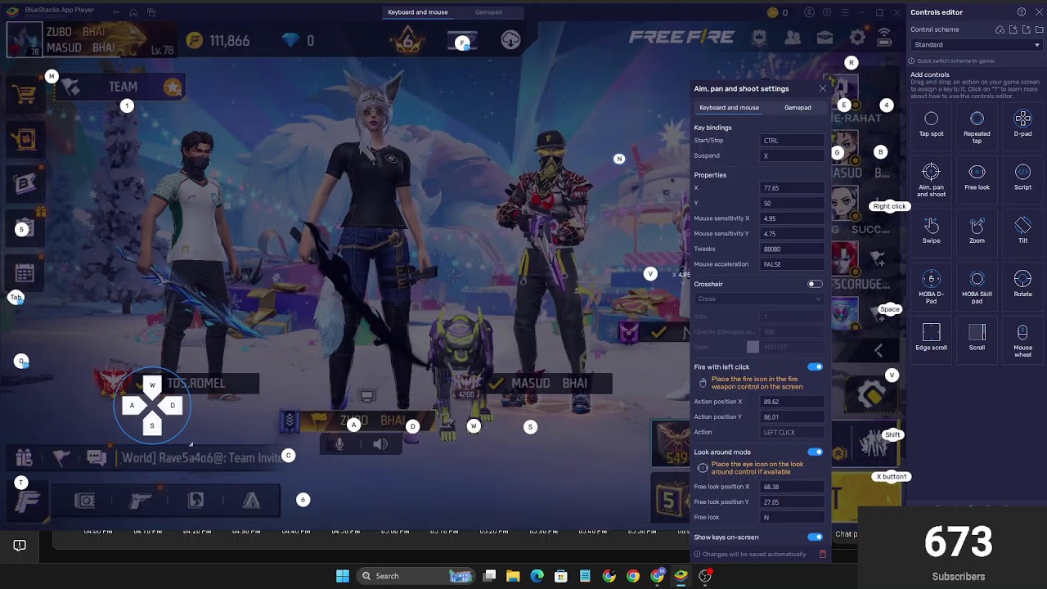Select Keyboard and mouse tab in settings panel

click(729, 107)
